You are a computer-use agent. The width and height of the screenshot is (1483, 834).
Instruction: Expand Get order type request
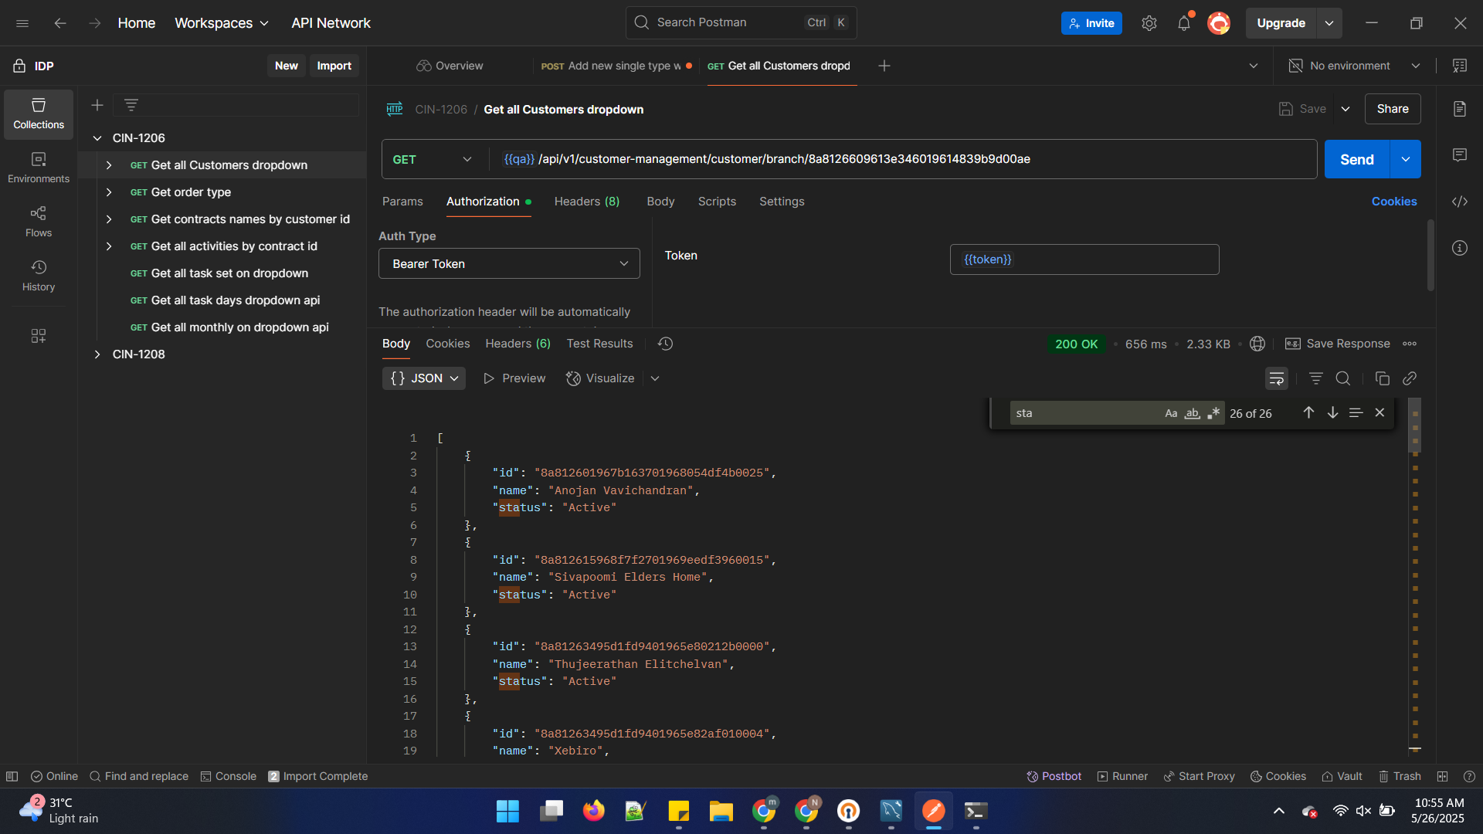[x=109, y=192]
